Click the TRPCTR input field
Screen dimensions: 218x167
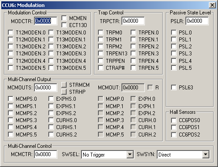[133, 21]
